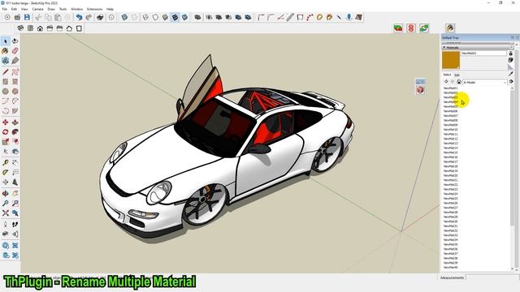Toggle the secondary selection pane

(x=511, y=54)
